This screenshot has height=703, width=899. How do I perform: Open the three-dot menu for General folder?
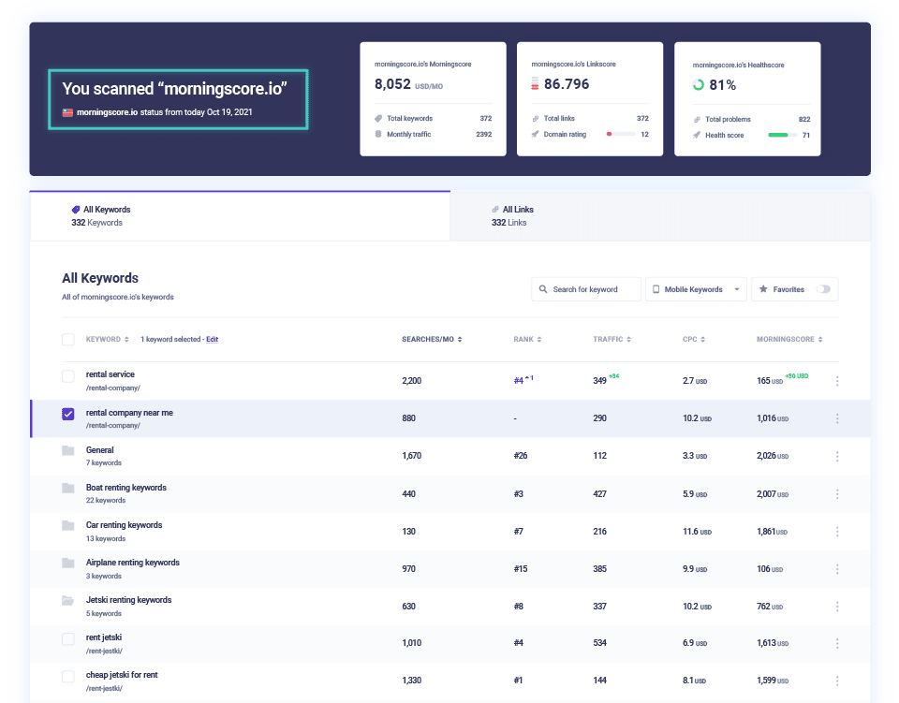837,456
